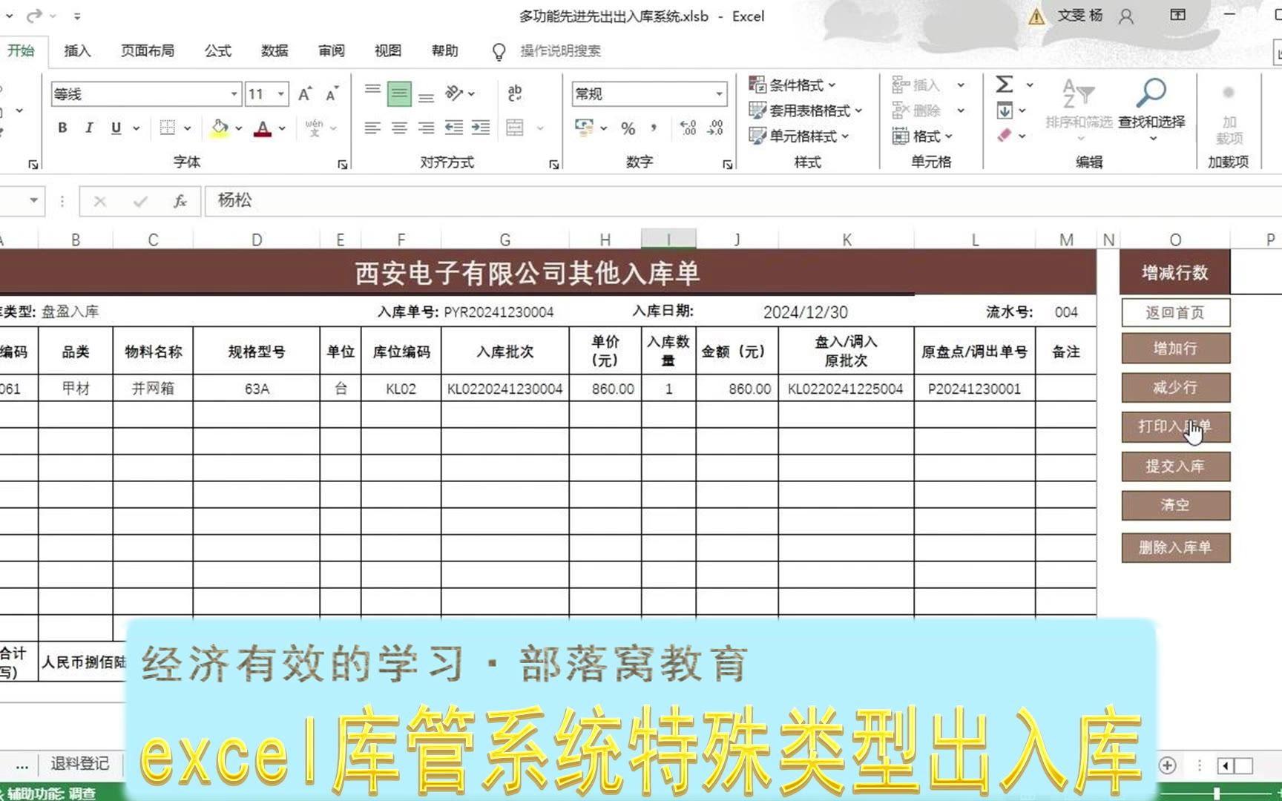Open the ribbon display options icon

(x=1178, y=16)
